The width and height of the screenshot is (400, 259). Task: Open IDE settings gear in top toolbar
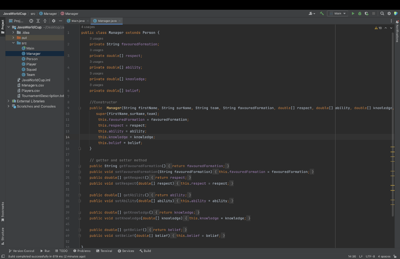[x=389, y=14]
